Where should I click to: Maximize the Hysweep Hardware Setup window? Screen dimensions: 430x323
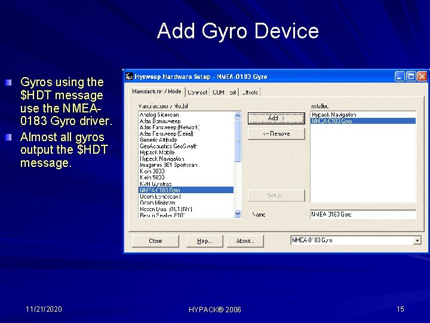(x=411, y=77)
